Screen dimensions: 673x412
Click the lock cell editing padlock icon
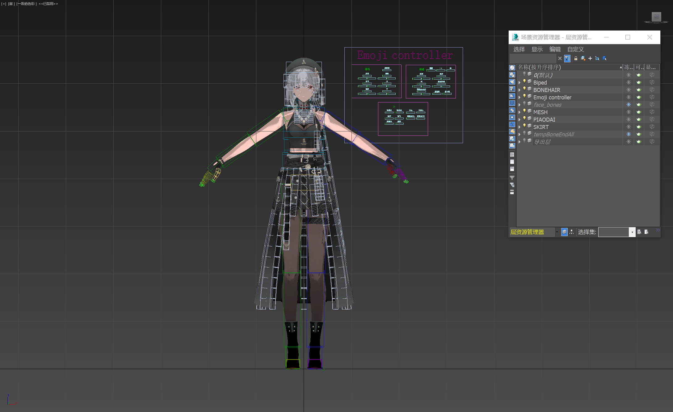coord(576,58)
